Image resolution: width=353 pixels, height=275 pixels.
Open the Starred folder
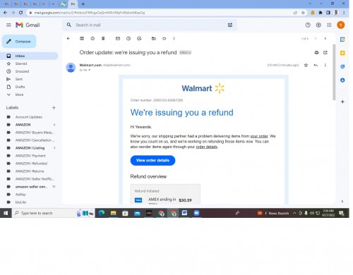(21, 63)
